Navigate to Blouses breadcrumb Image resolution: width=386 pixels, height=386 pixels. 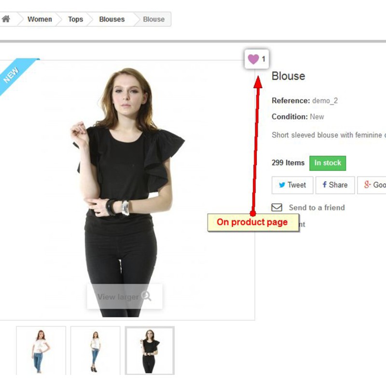(x=112, y=19)
